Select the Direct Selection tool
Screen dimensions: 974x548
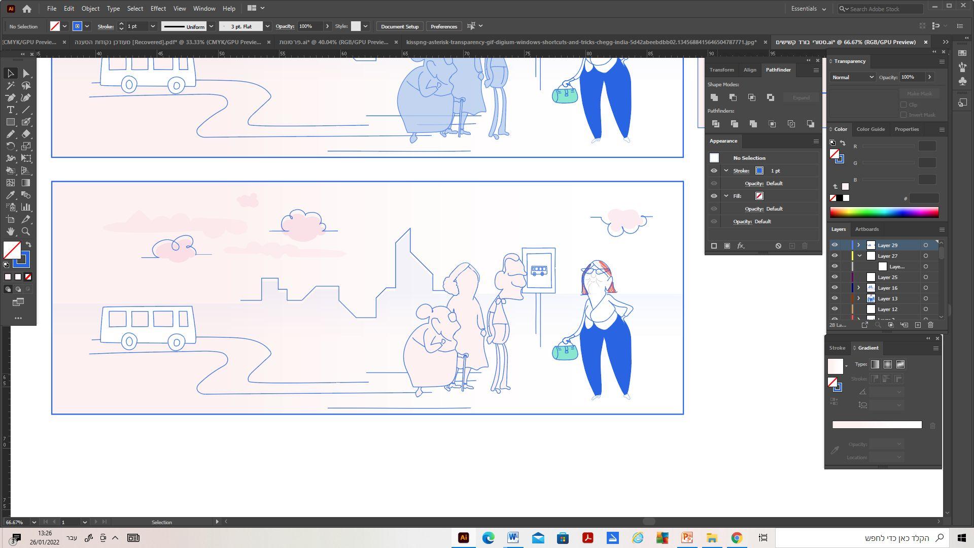click(26, 74)
